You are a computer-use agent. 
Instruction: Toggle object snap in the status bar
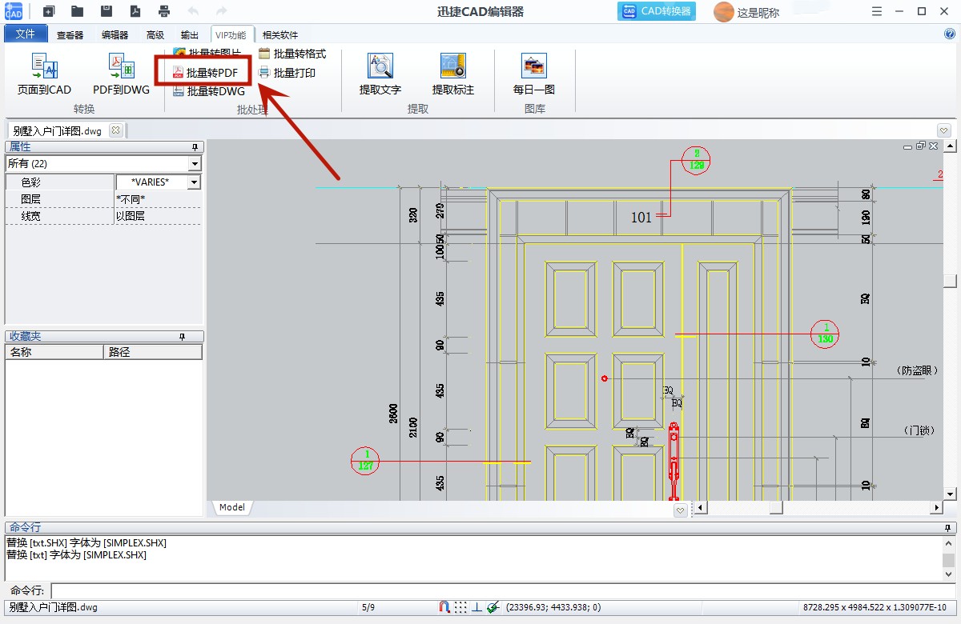(x=445, y=606)
